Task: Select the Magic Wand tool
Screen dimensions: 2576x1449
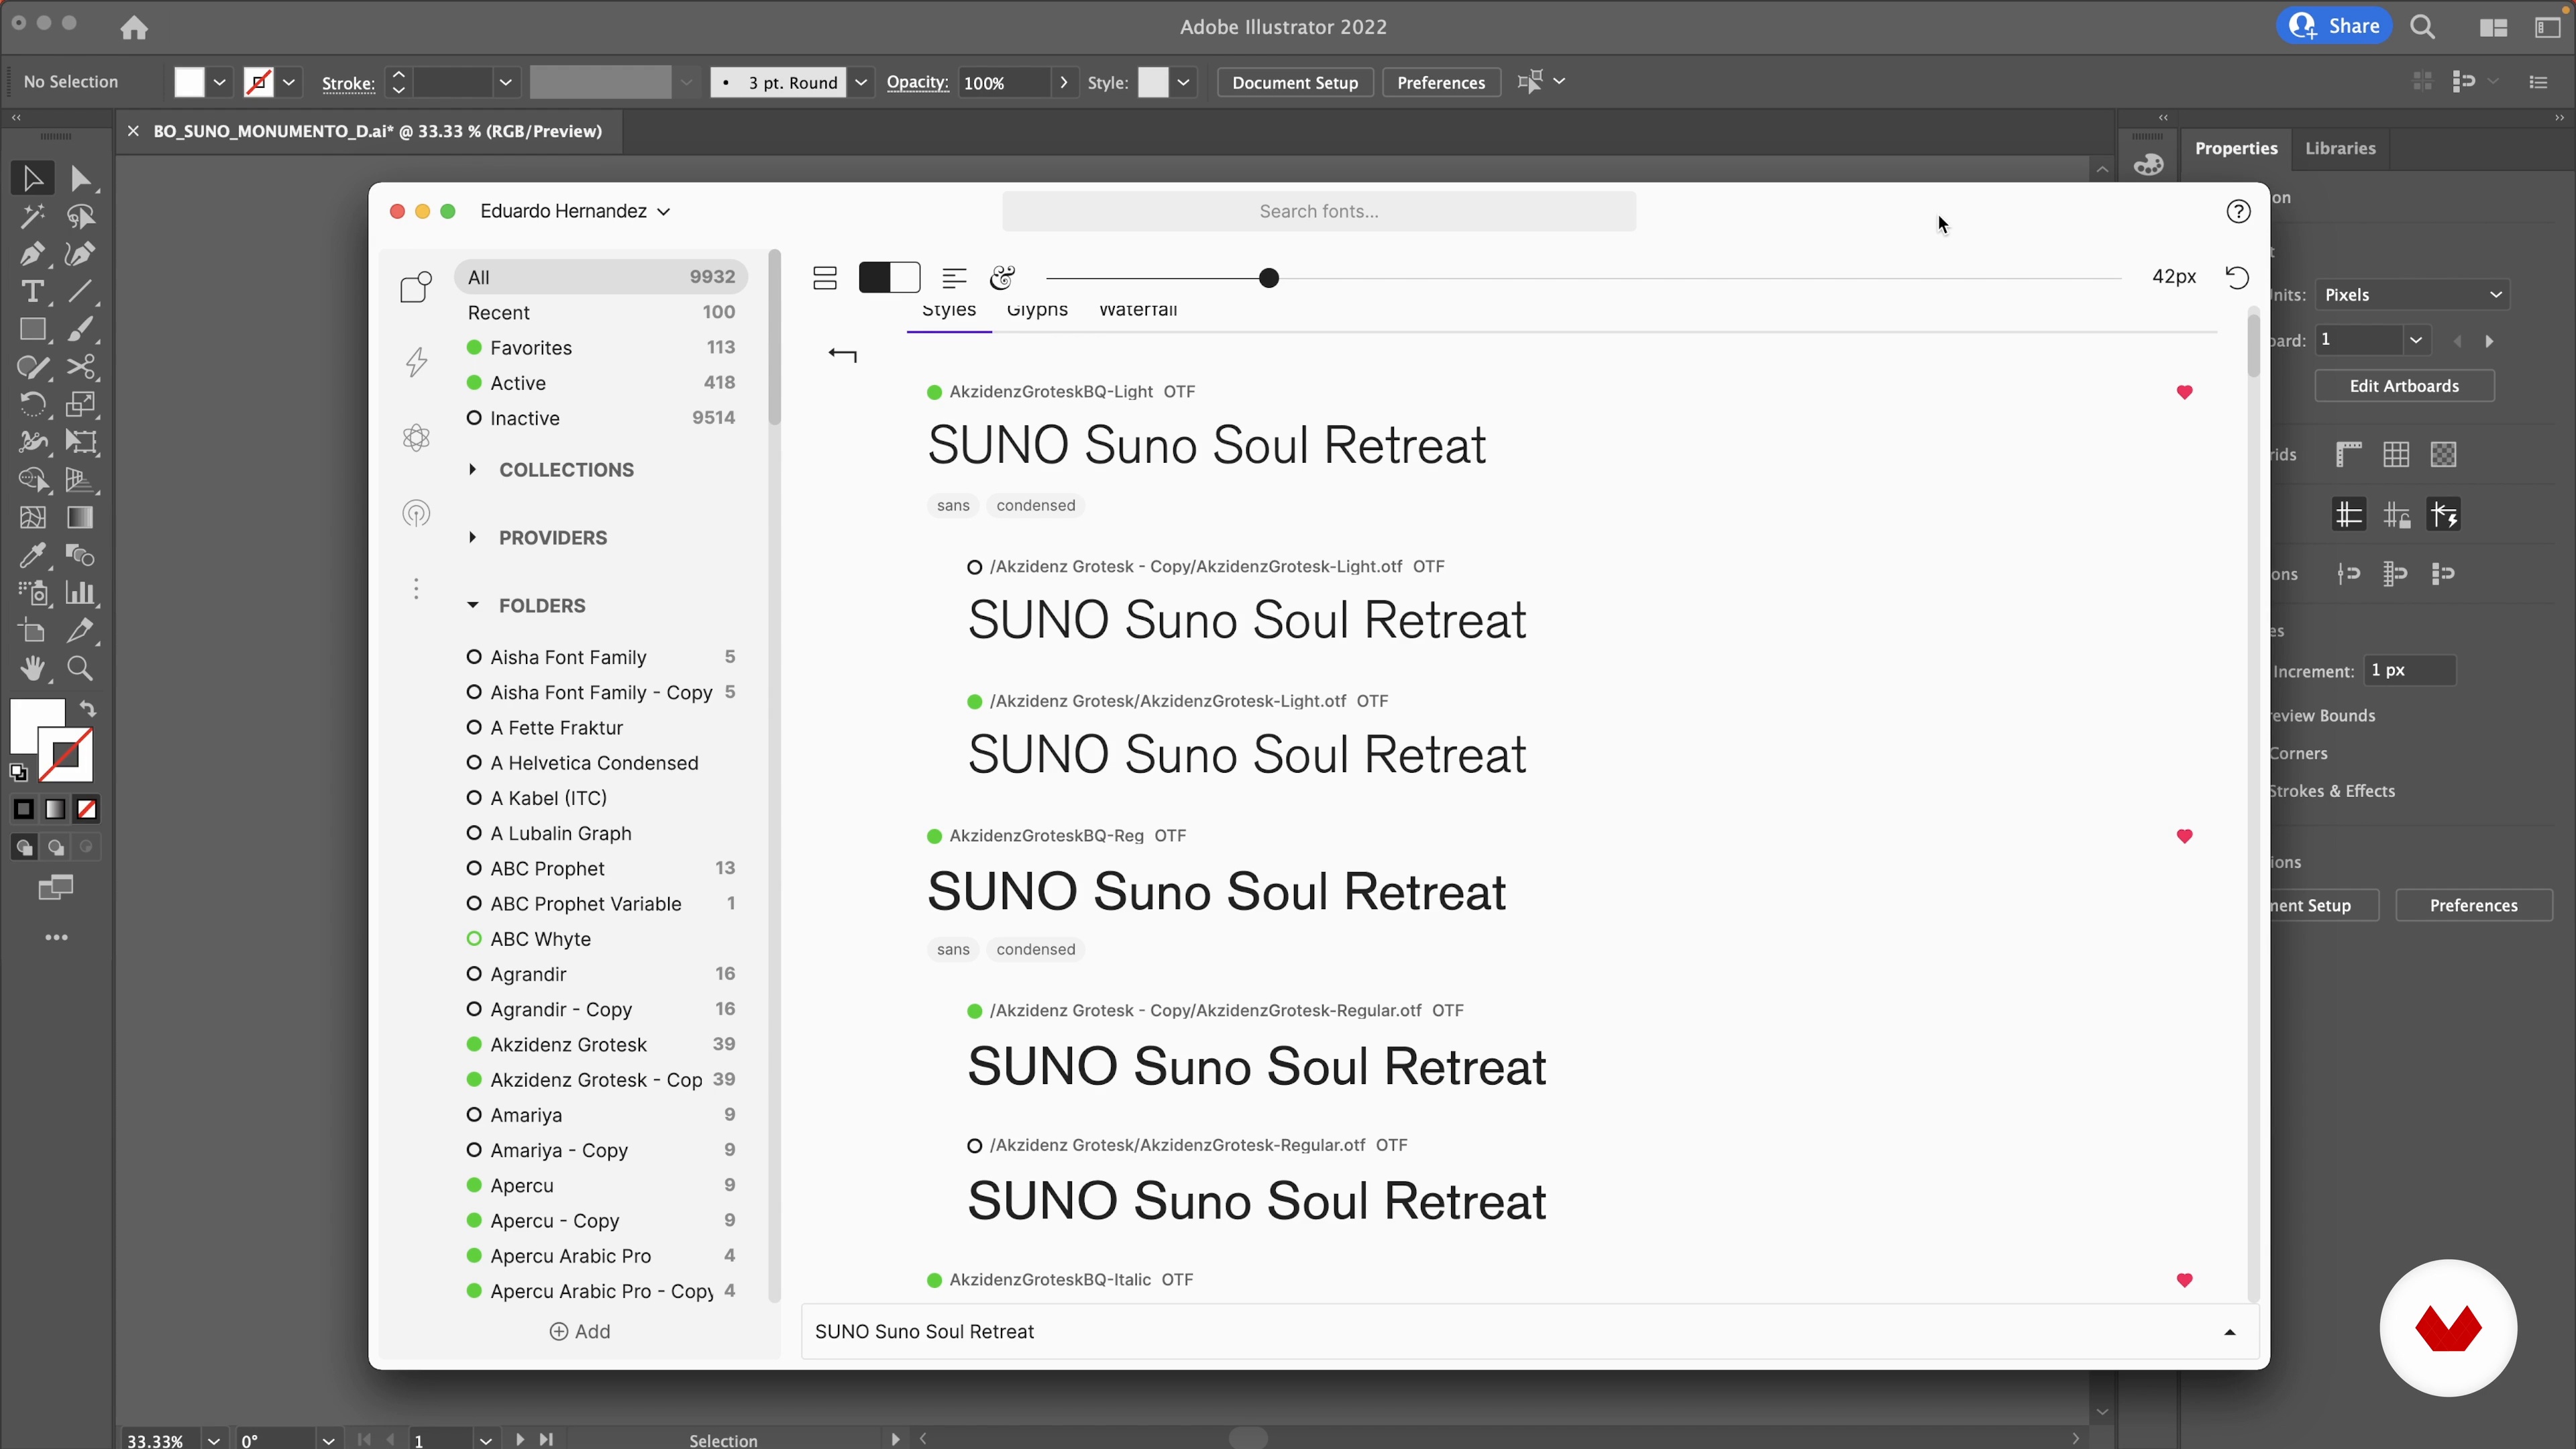Action: [x=32, y=216]
